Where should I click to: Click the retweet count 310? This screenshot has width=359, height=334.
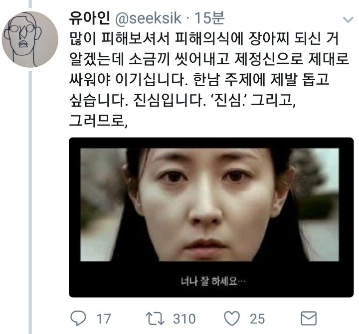[x=184, y=319]
